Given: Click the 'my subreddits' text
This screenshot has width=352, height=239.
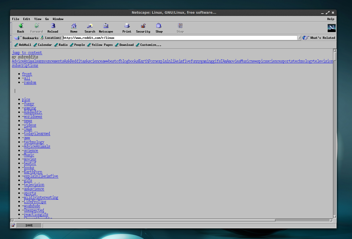Looking at the screenshot, I should coord(25,57).
